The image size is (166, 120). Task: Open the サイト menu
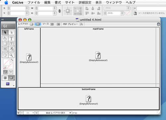coord(70,2)
